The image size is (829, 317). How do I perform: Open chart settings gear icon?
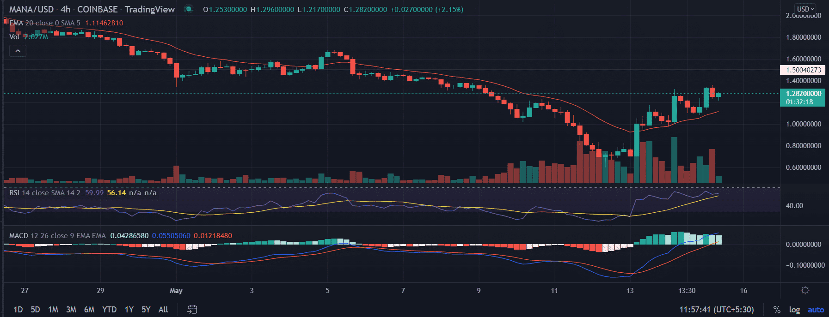(805, 290)
